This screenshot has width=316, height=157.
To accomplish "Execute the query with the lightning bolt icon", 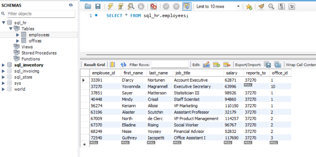I will point(110,6).
